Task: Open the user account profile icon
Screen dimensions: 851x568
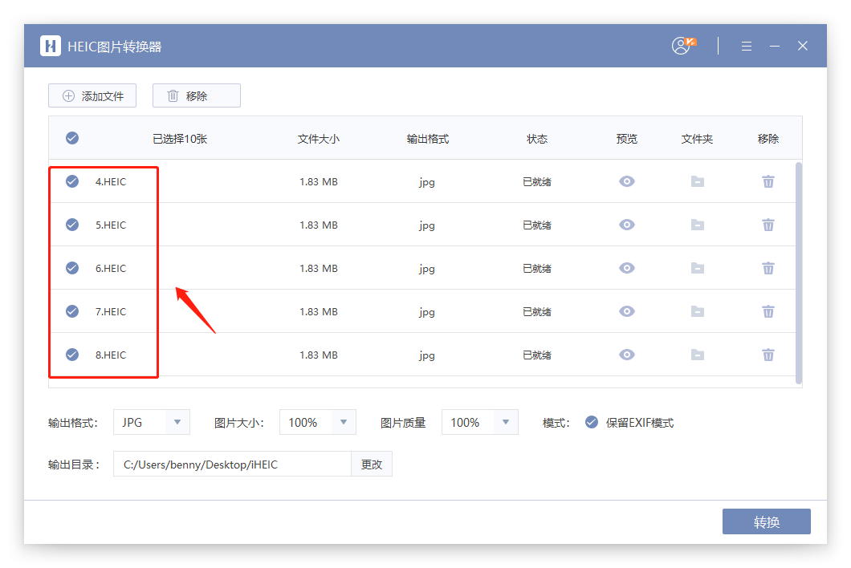Action: coord(682,46)
